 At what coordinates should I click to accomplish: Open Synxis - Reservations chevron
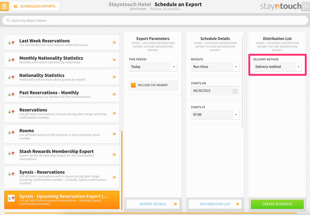(114, 177)
